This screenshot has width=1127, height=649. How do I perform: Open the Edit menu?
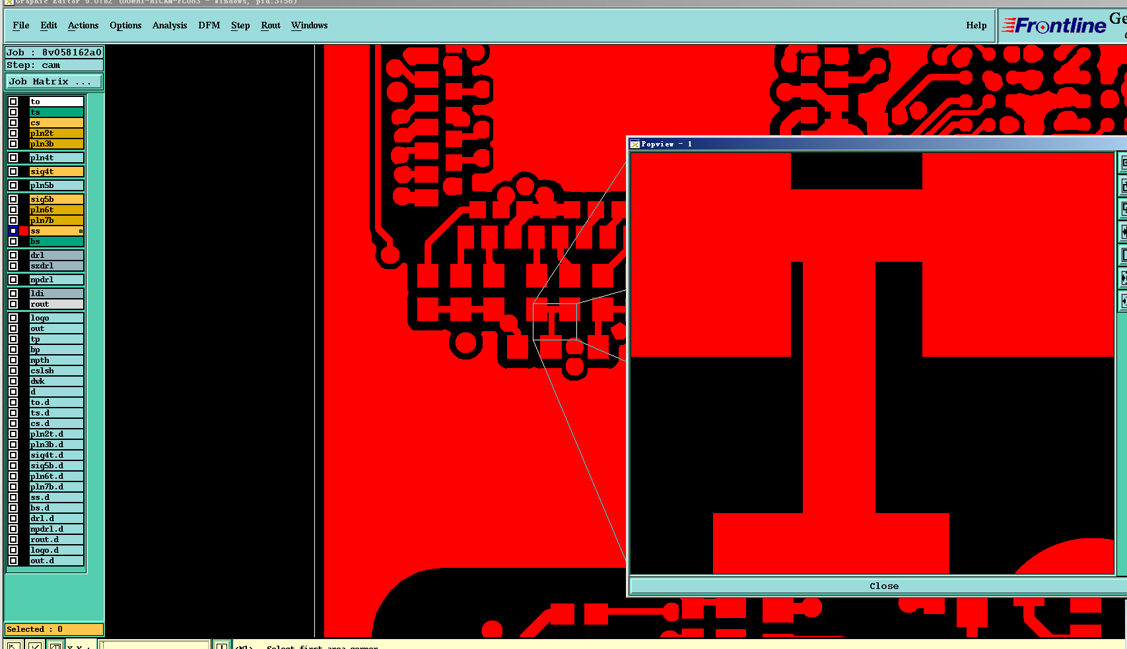49,26
